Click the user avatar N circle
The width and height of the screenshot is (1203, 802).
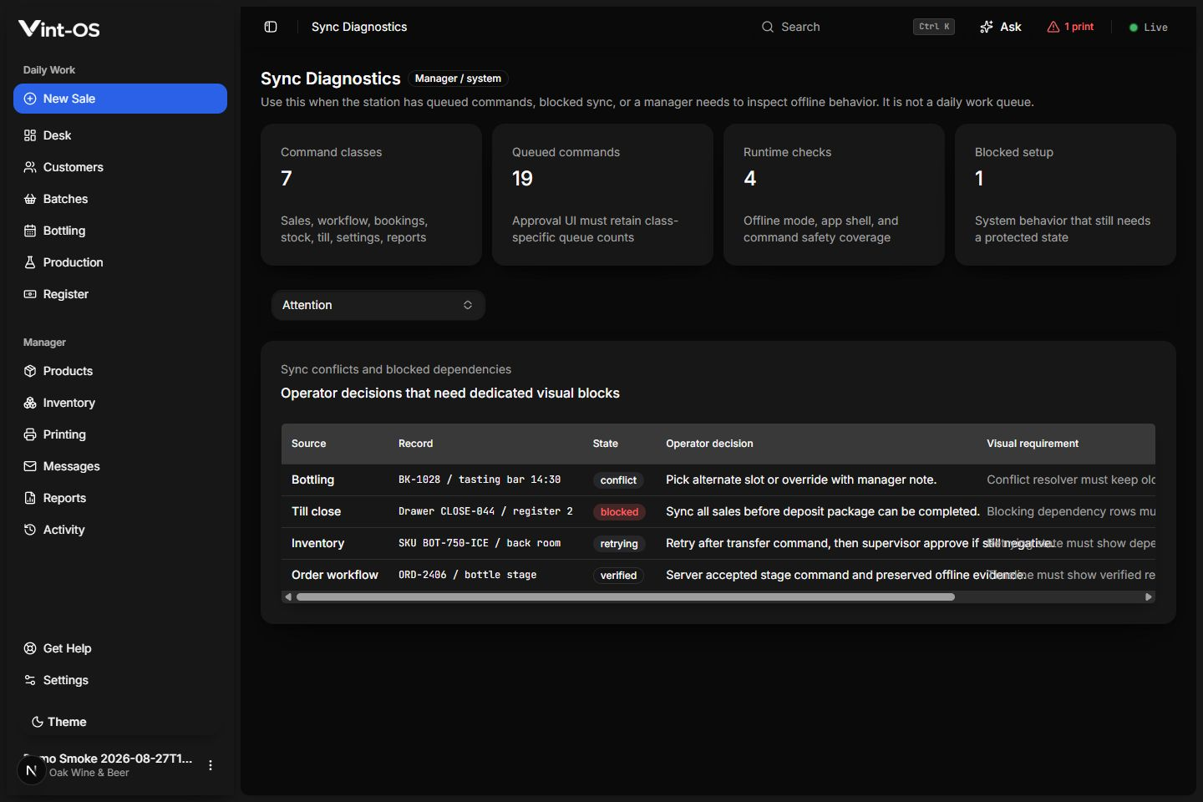click(32, 770)
